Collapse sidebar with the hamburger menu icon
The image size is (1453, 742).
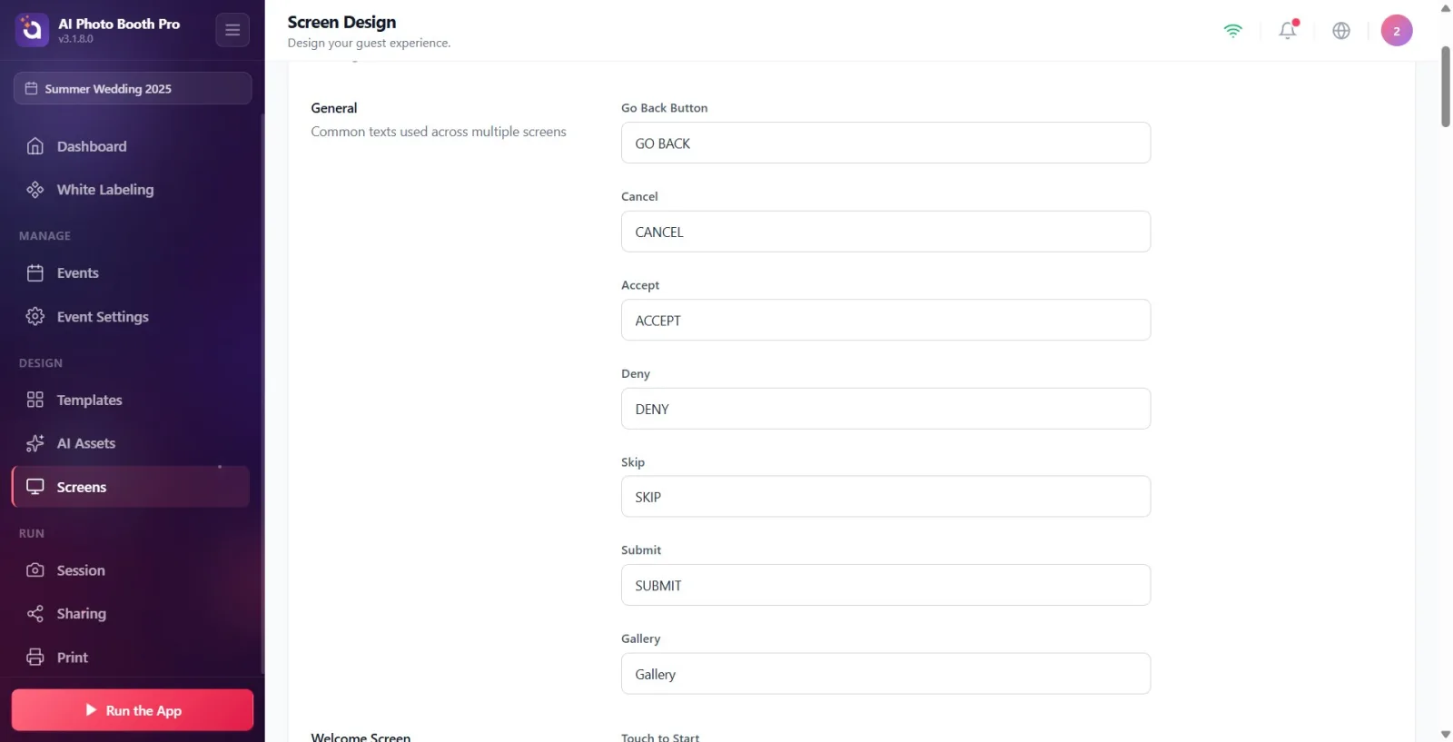pos(232,30)
